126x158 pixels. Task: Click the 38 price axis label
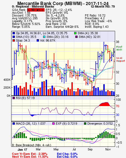tap(117, 42)
